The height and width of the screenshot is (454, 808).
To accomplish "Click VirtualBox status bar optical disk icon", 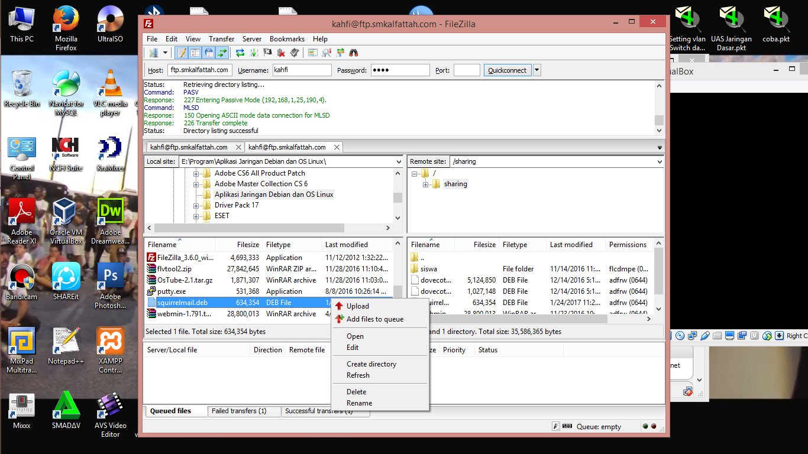I will click(x=680, y=336).
